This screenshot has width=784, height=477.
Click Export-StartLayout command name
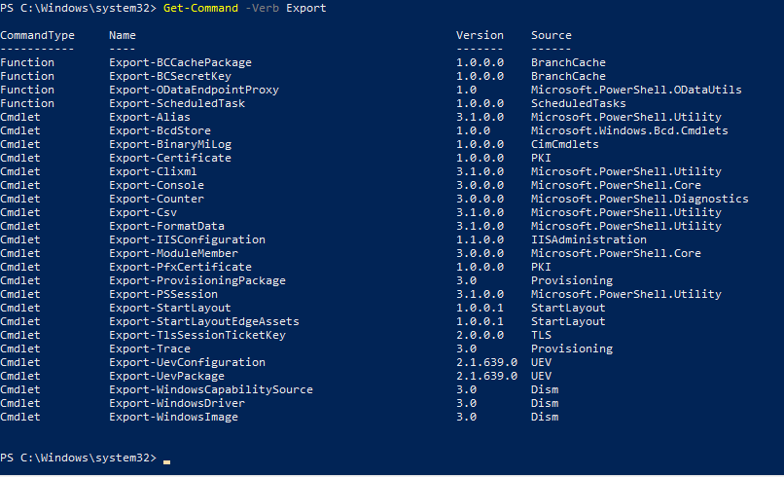pyautogui.click(x=170, y=308)
